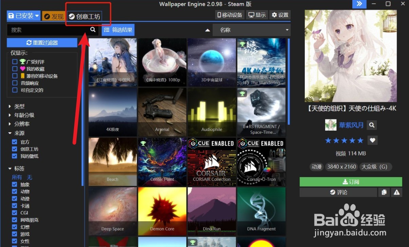Search for the author's other wallpapers
The height and width of the screenshot is (247, 409).
pyautogui.click(x=372, y=125)
